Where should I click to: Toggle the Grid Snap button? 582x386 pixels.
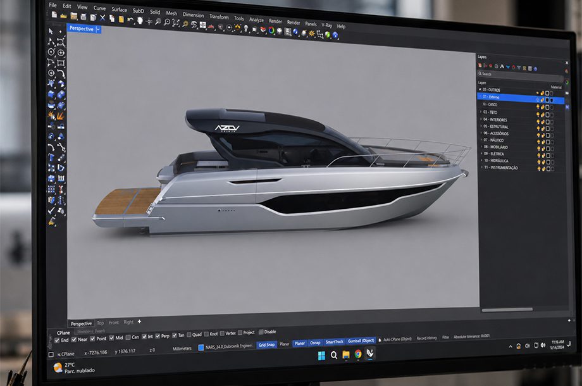click(266, 345)
